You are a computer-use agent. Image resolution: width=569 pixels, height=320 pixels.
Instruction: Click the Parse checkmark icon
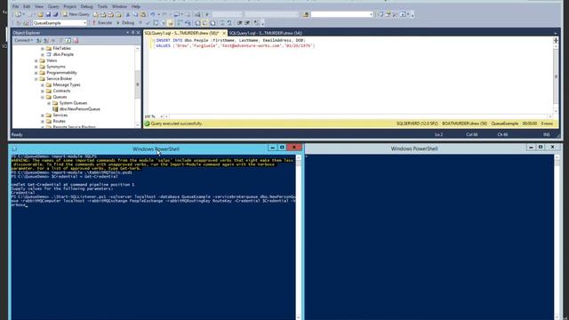tap(148, 23)
